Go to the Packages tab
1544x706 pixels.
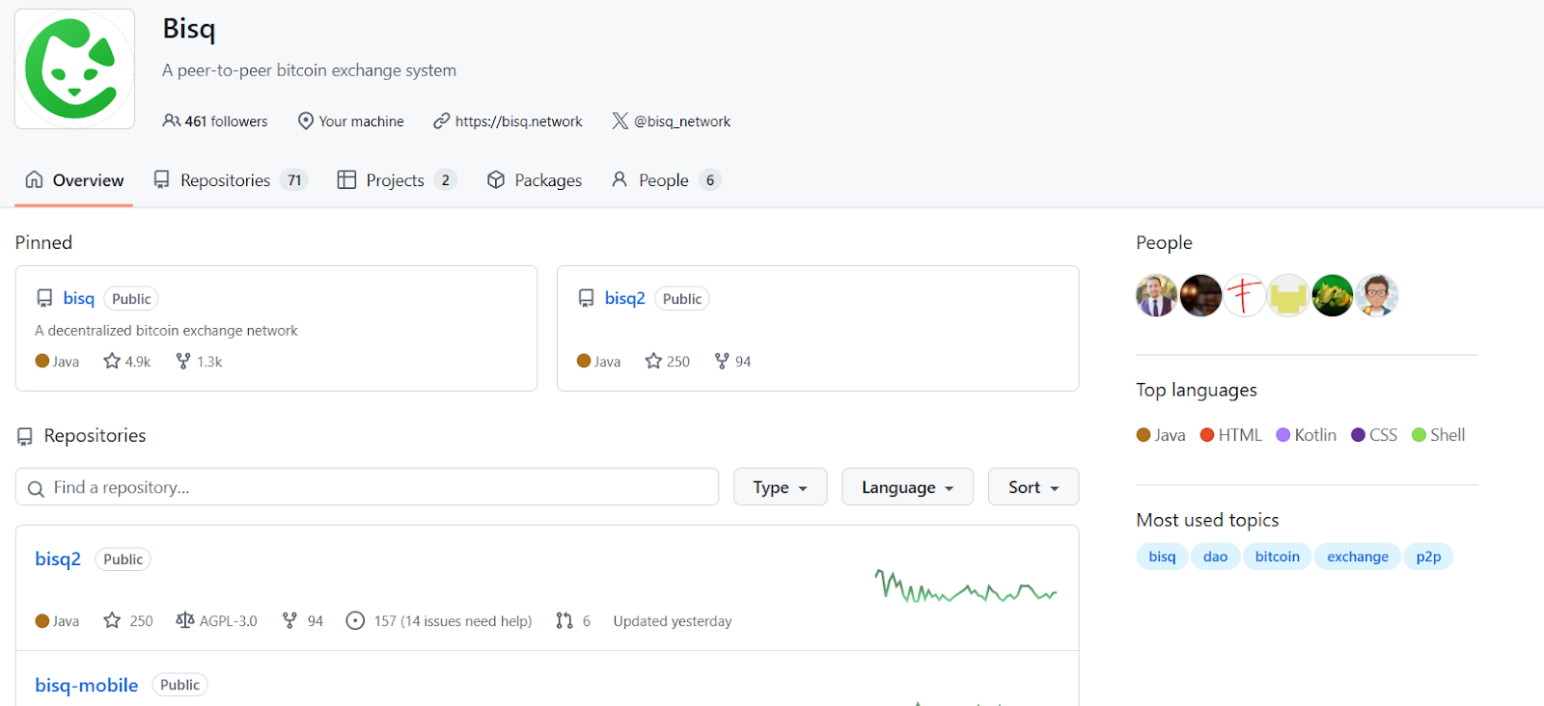(x=535, y=180)
